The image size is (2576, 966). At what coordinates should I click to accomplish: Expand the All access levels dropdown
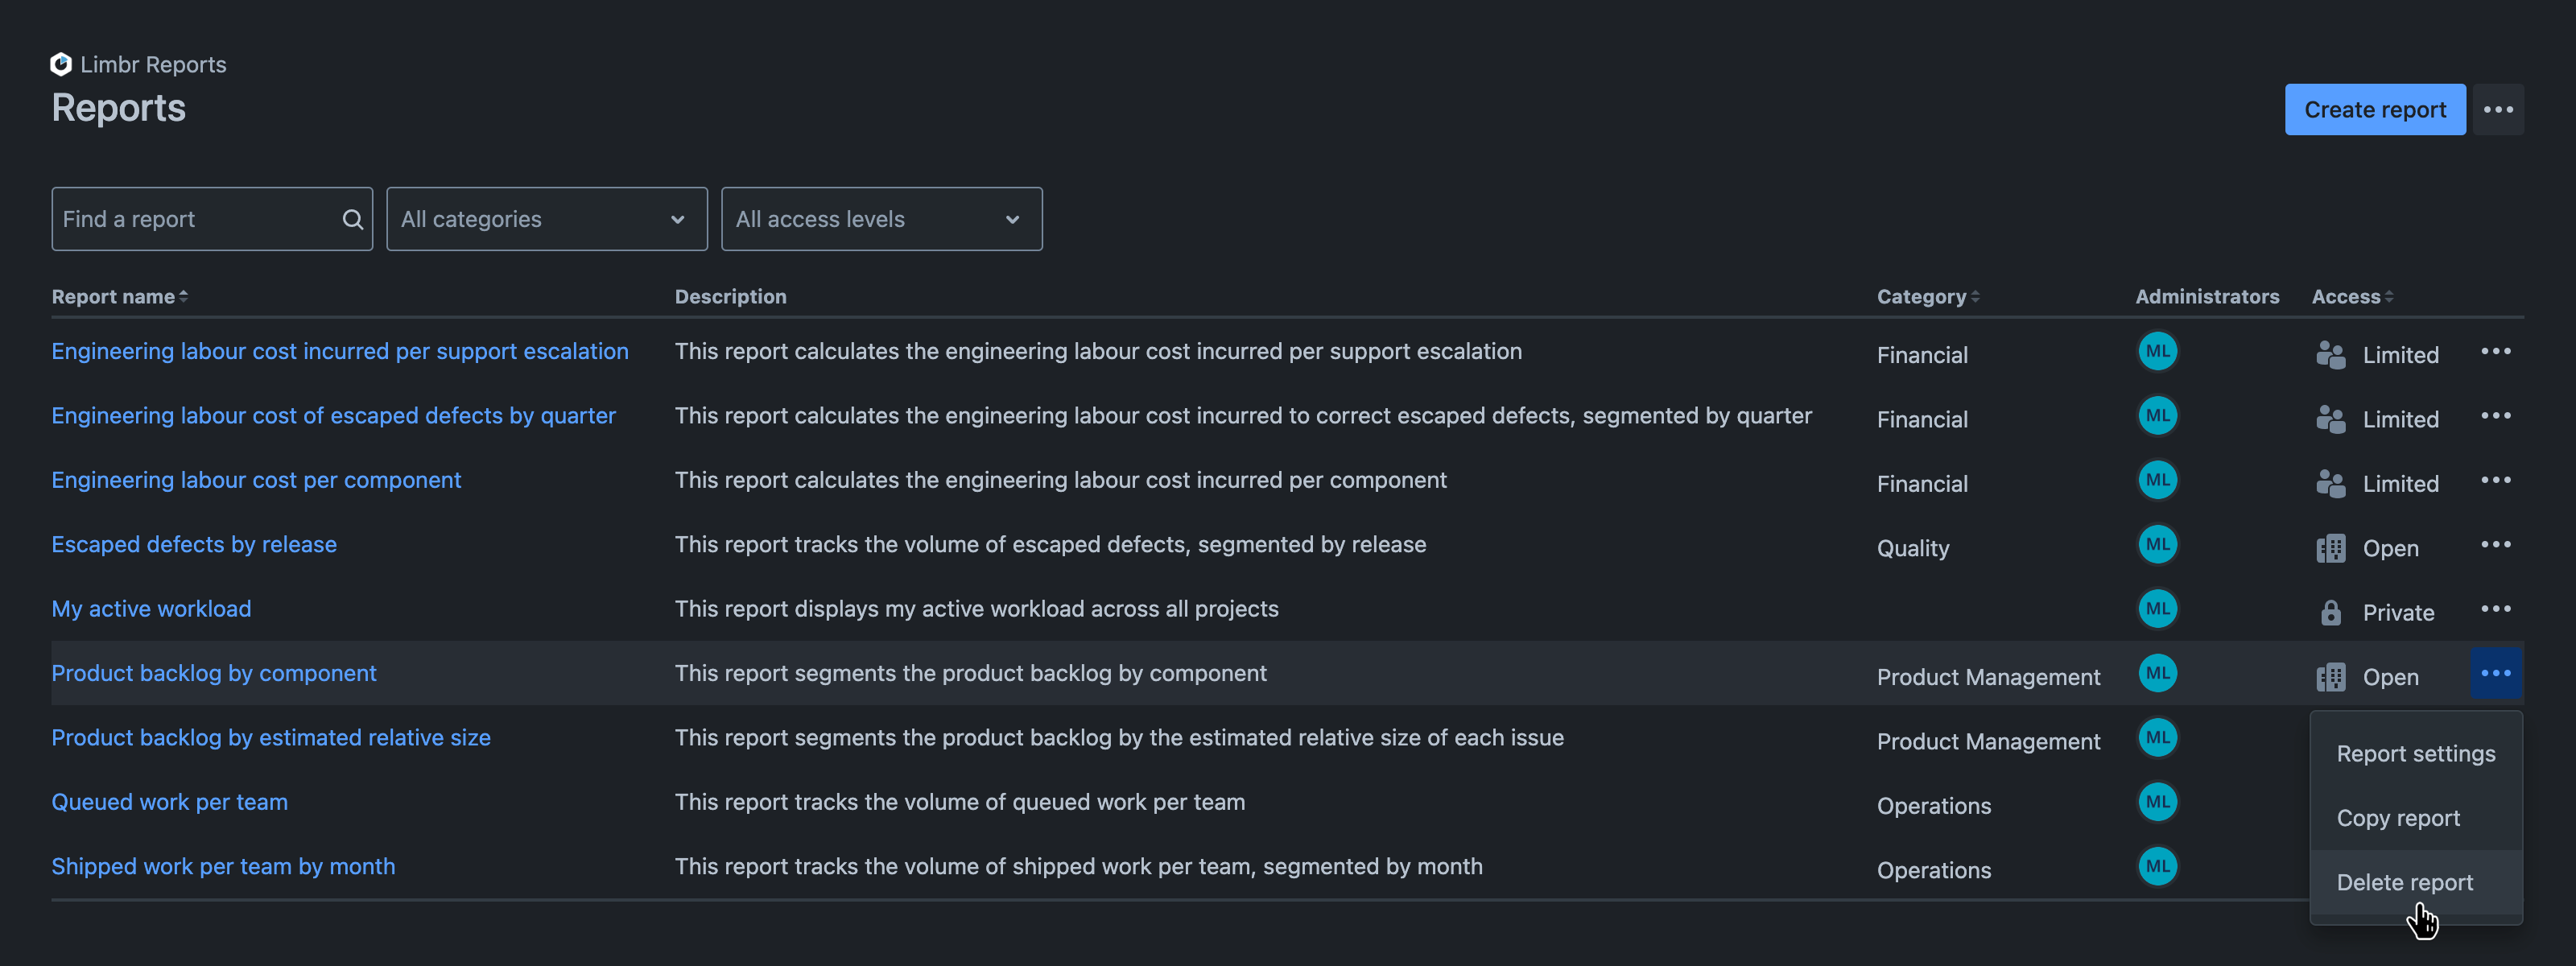[881, 219]
